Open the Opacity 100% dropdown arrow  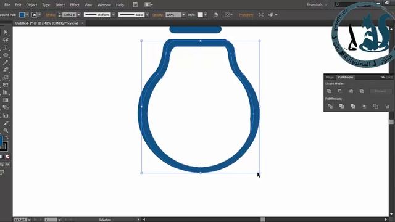tap(183, 15)
